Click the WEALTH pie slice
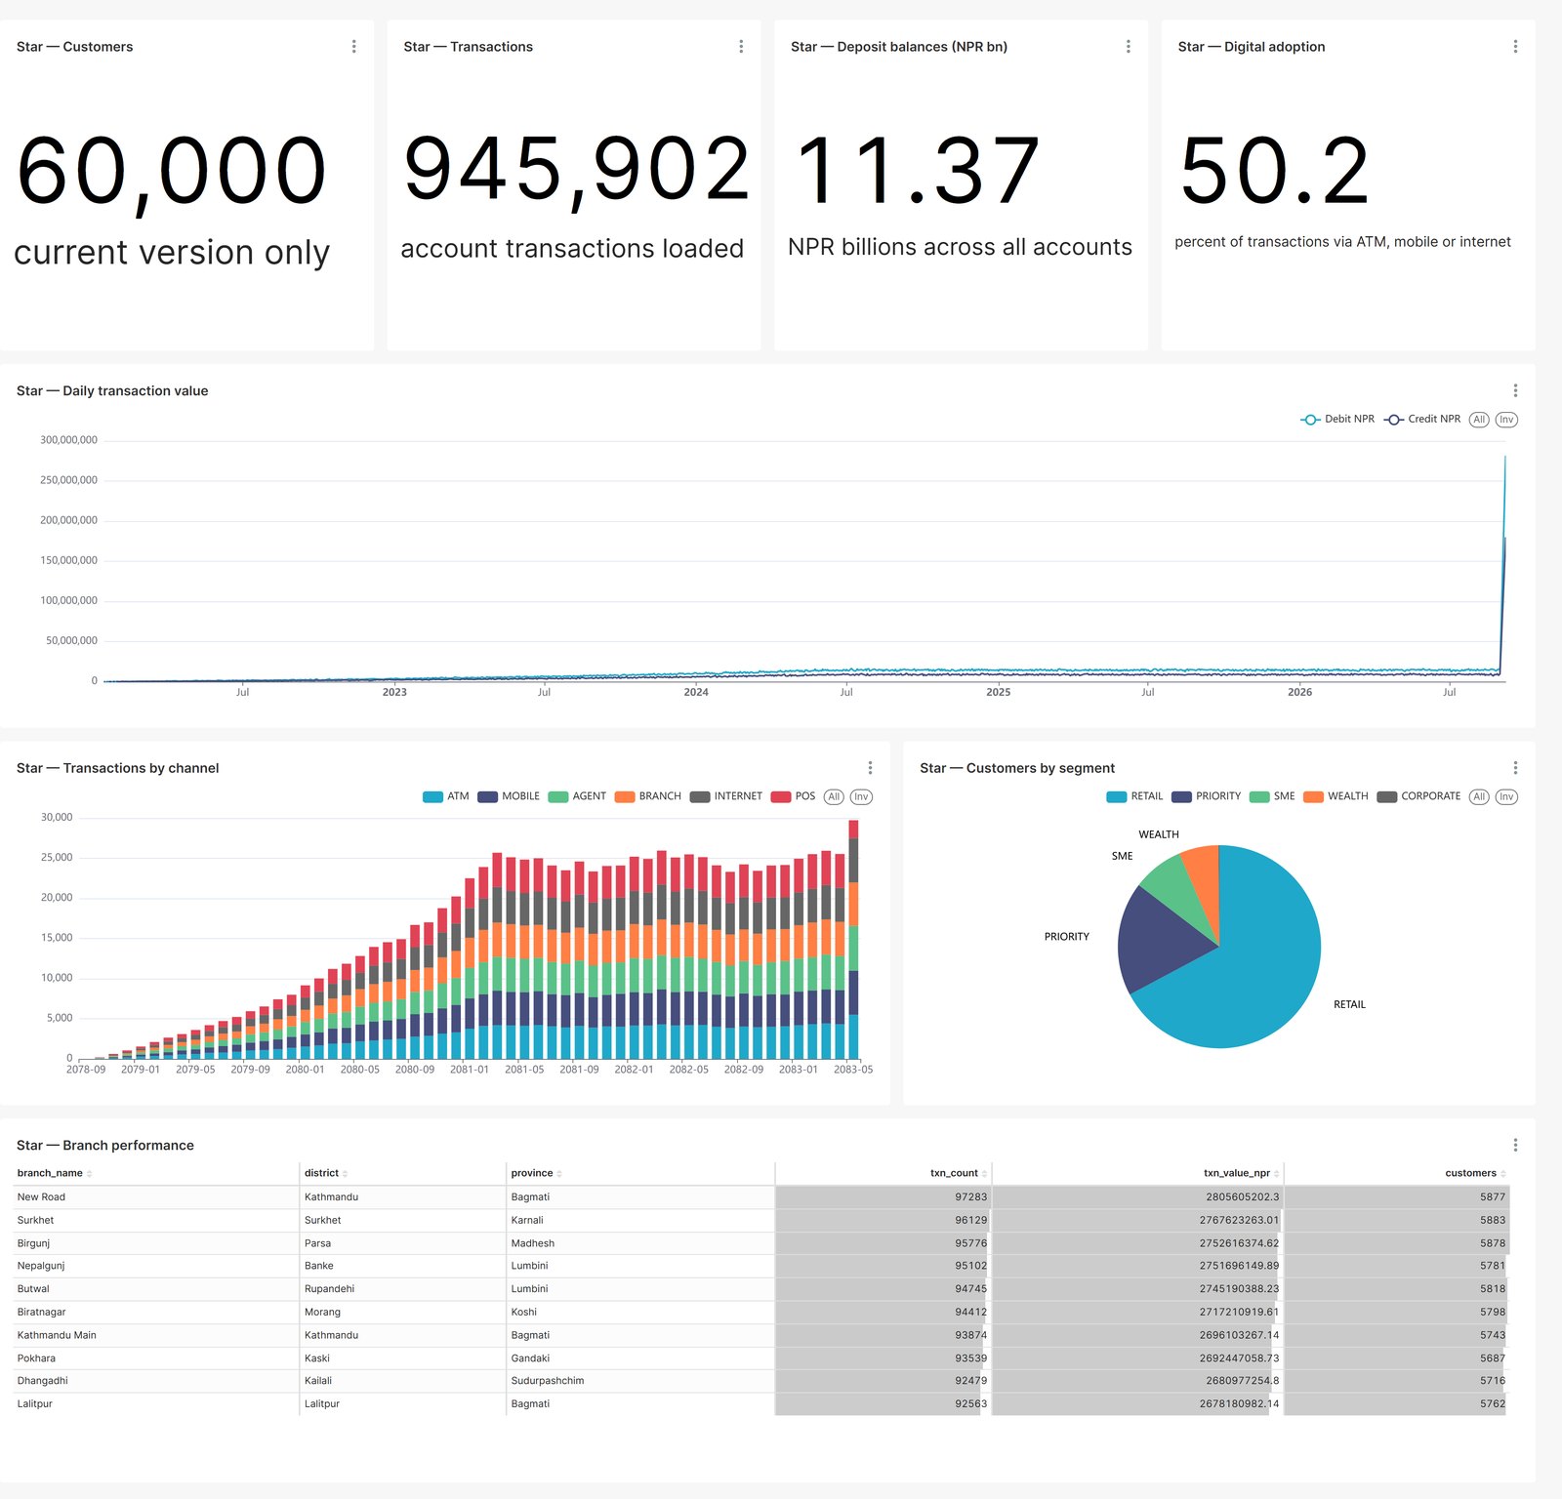The width and height of the screenshot is (1562, 1499). click(x=1205, y=878)
